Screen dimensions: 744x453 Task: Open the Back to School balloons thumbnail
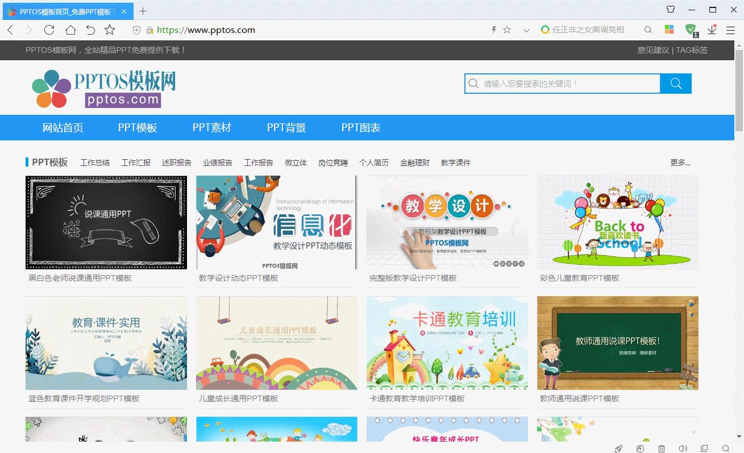tap(618, 222)
